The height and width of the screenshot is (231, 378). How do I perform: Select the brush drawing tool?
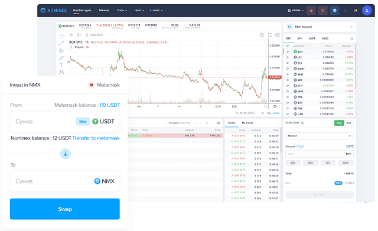(x=61, y=58)
